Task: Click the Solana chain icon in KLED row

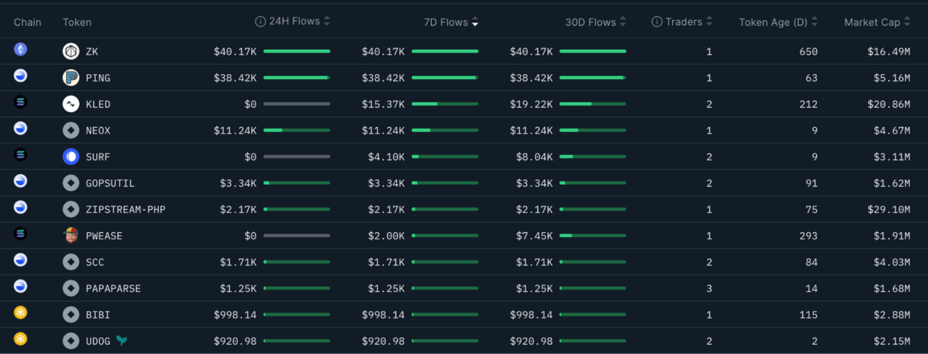Action: pos(20,102)
